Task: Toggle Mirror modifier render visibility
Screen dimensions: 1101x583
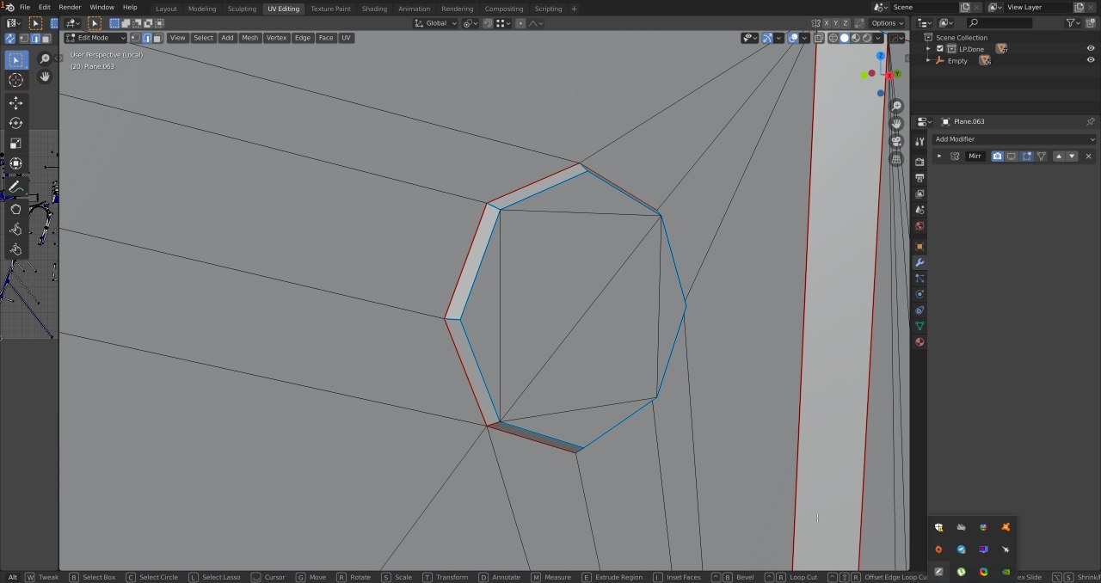Action: tap(997, 156)
